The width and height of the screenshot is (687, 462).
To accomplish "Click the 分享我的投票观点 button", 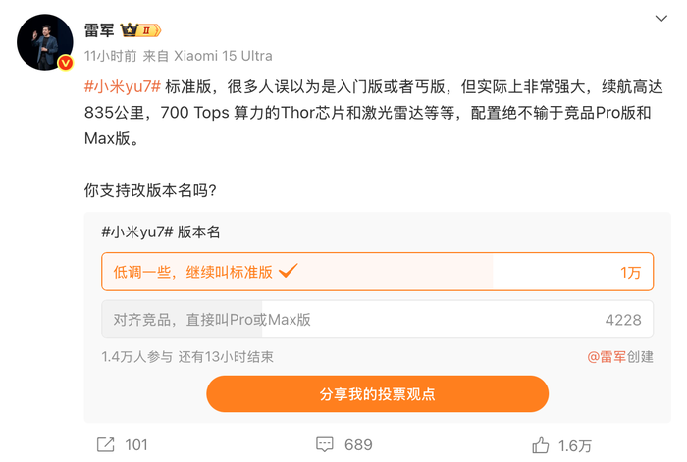I will [377, 393].
